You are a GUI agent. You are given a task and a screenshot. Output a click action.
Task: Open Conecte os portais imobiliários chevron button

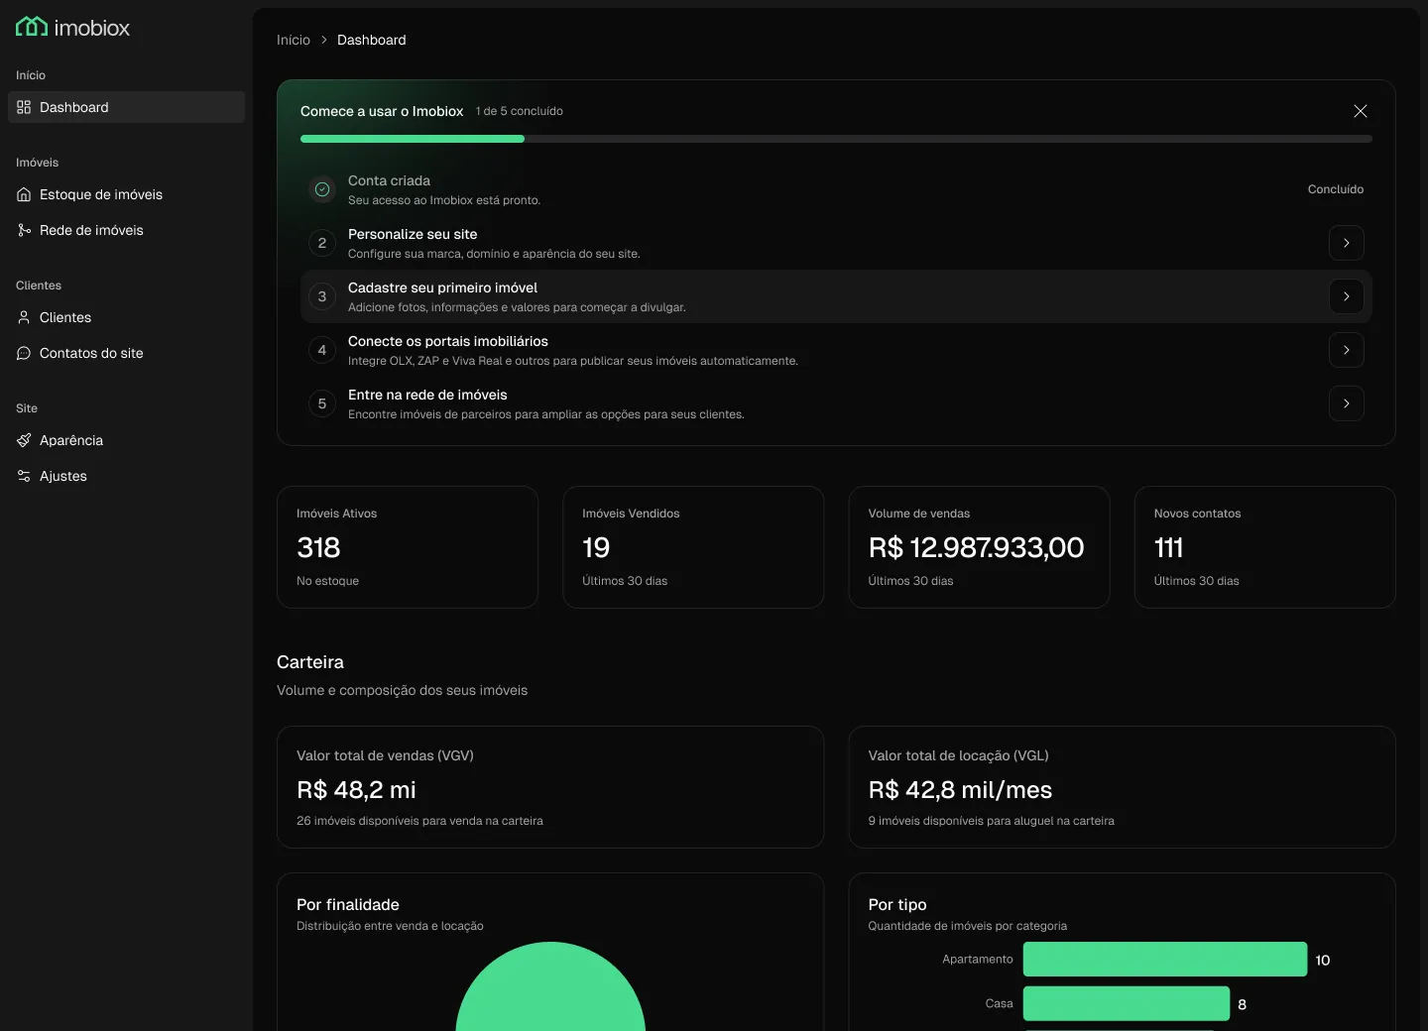coord(1346,350)
